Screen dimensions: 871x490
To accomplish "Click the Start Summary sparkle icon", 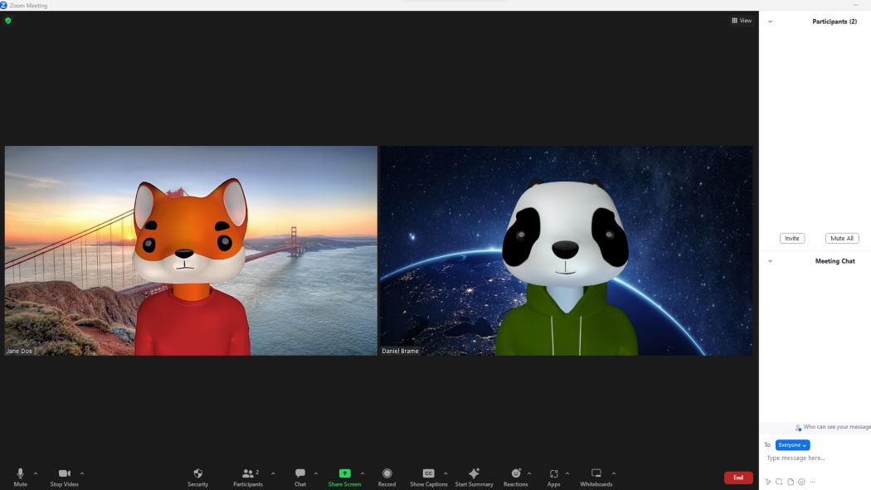I will [x=474, y=473].
